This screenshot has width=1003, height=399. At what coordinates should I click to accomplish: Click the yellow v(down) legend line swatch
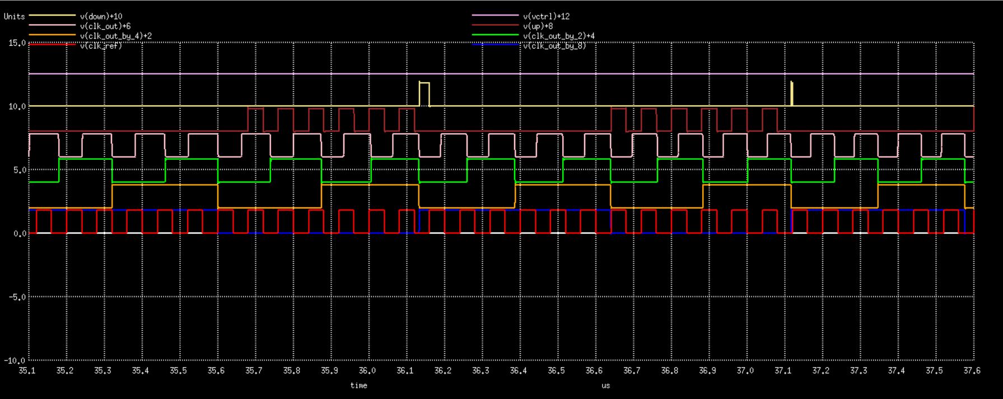pyautogui.click(x=52, y=16)
